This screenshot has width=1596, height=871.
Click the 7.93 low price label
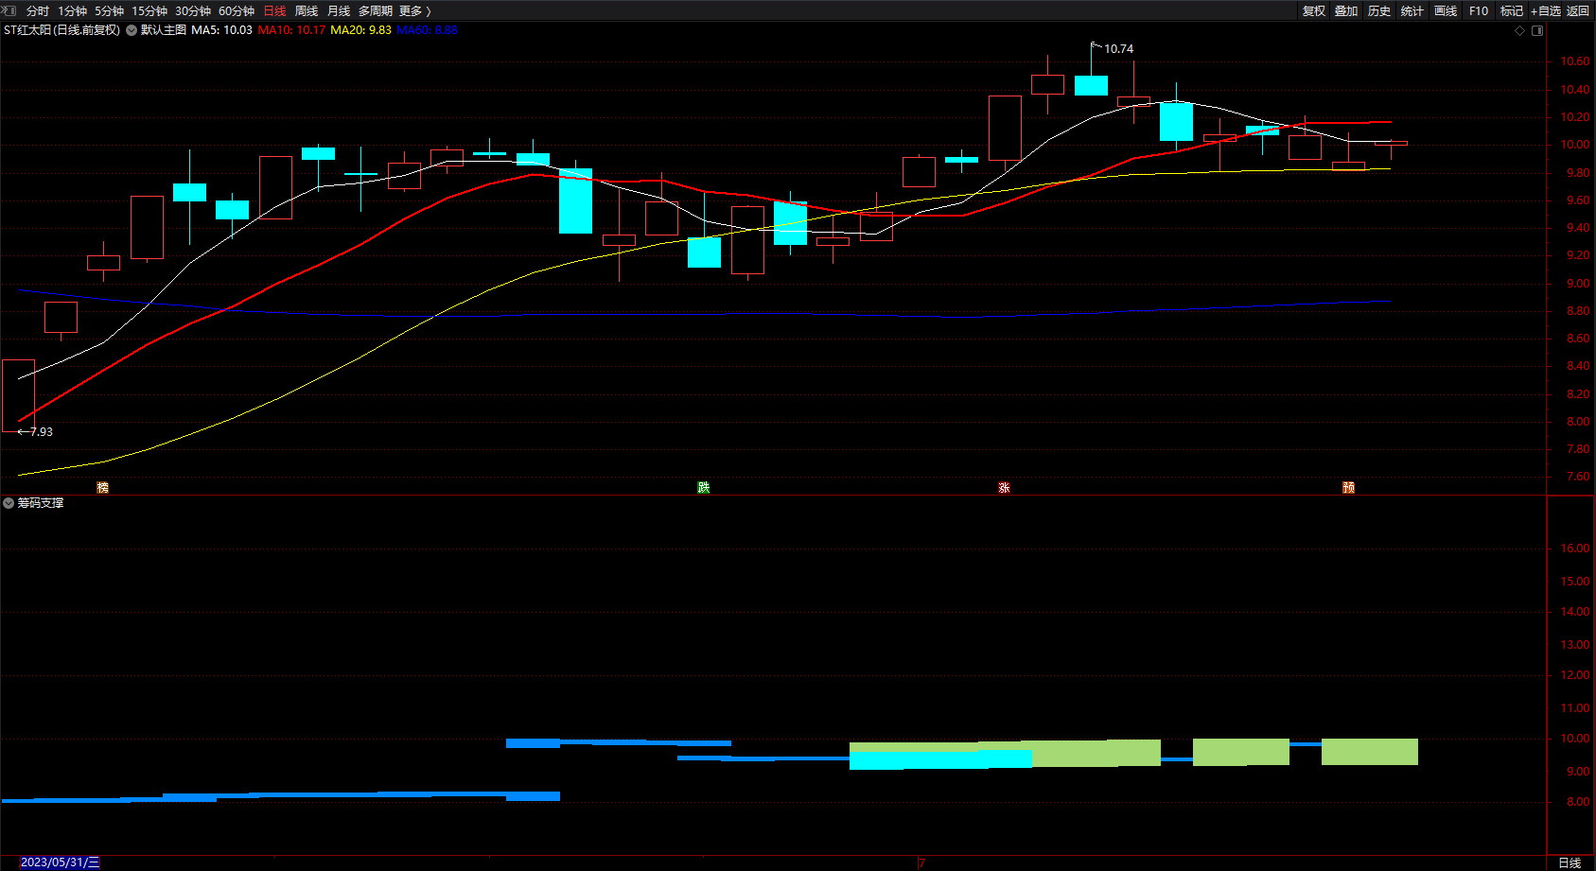click(42, 432)
